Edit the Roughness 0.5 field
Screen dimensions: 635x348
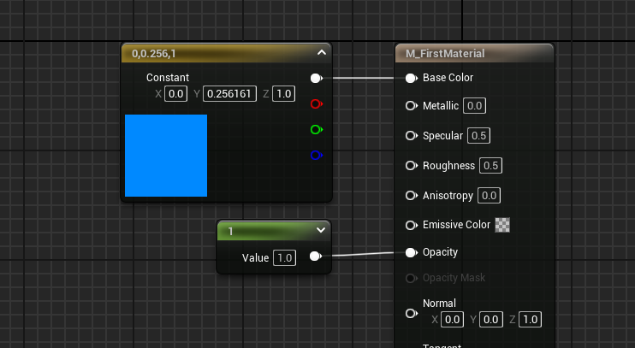(490, 166)
